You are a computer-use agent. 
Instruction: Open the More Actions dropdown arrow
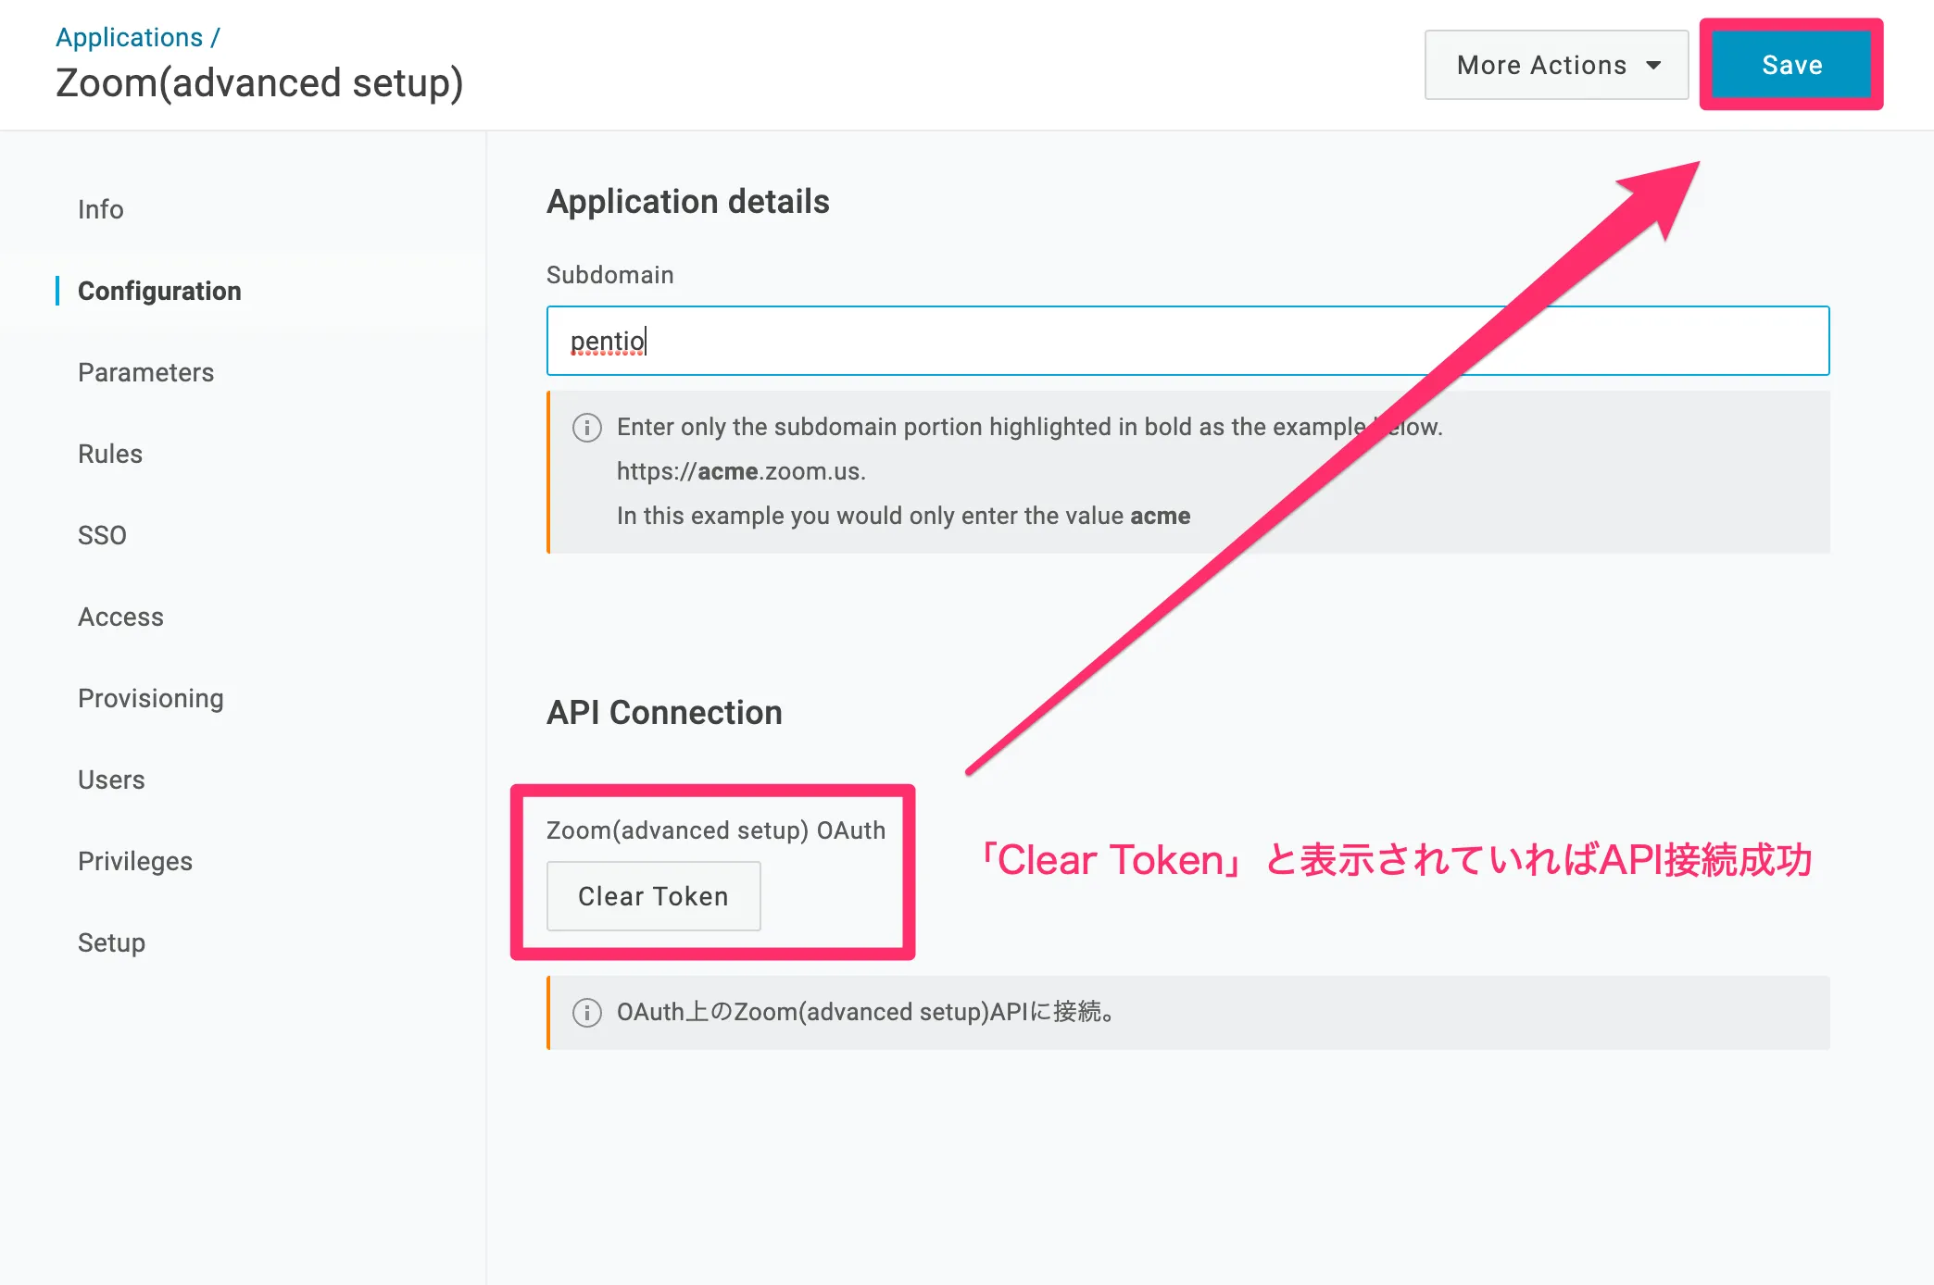click(x=1653, y=66)
